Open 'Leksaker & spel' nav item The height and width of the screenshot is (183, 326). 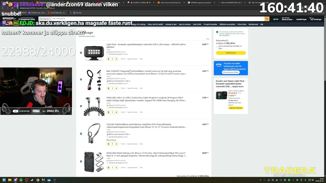point(171,24)
